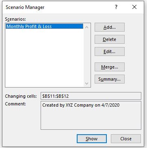This screenshot has width=147, height=148.
Task: Add a new scenario with Add...
Action: coord(110,27)
